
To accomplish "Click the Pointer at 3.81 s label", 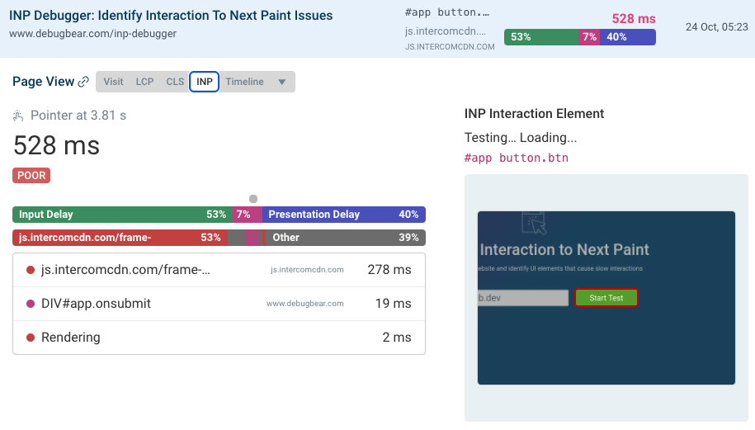I will point(78,116).
